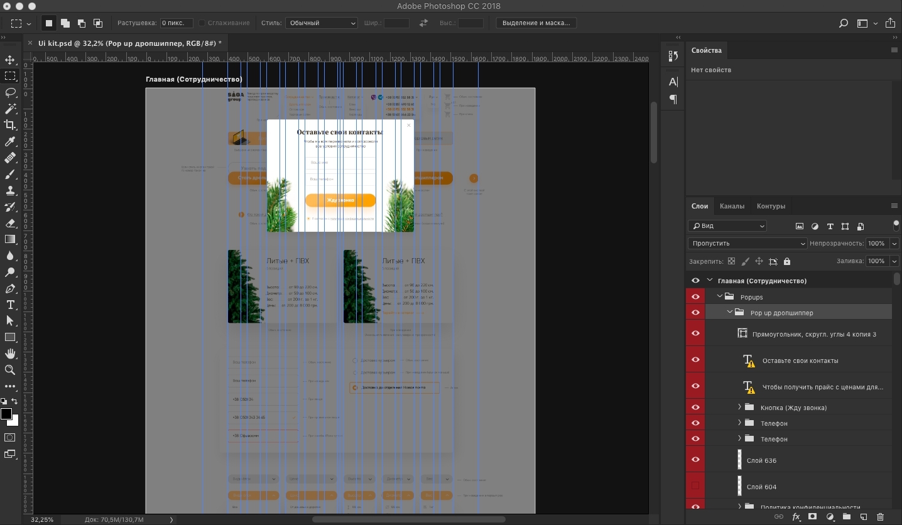Select the Lasso tool
This screenshot has height=525, width=902.
(10, 92)
